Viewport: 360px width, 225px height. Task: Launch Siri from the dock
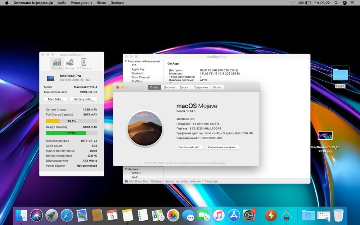[36, 216]
